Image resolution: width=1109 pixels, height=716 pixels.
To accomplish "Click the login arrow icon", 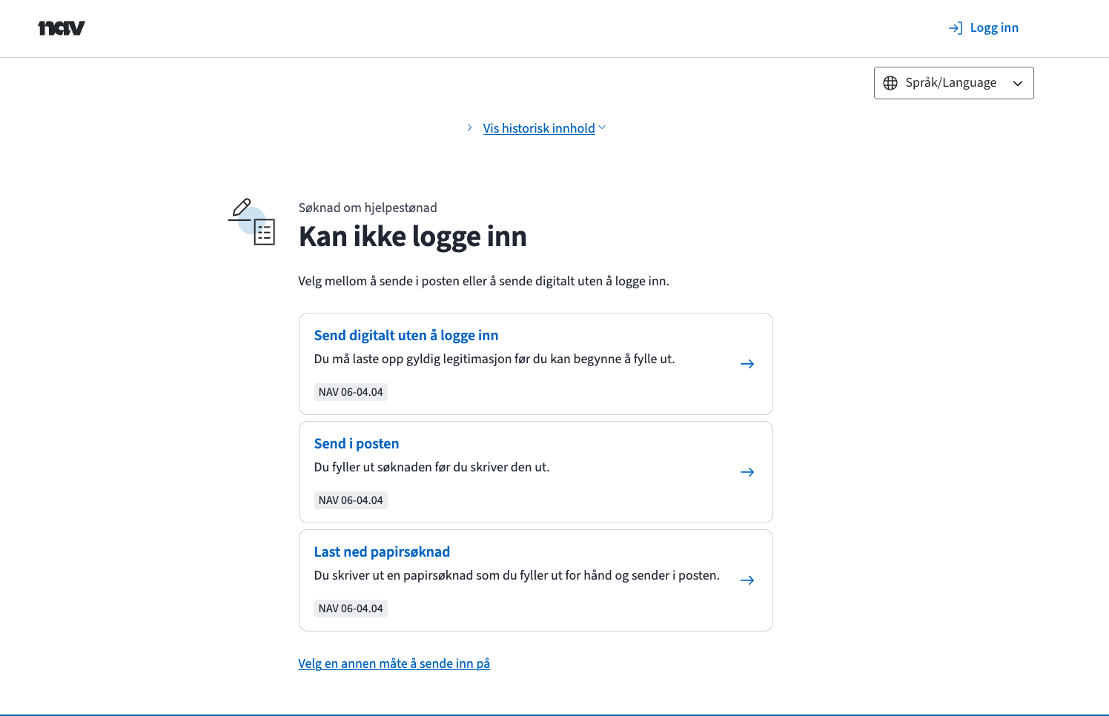I will coord(956,28).
